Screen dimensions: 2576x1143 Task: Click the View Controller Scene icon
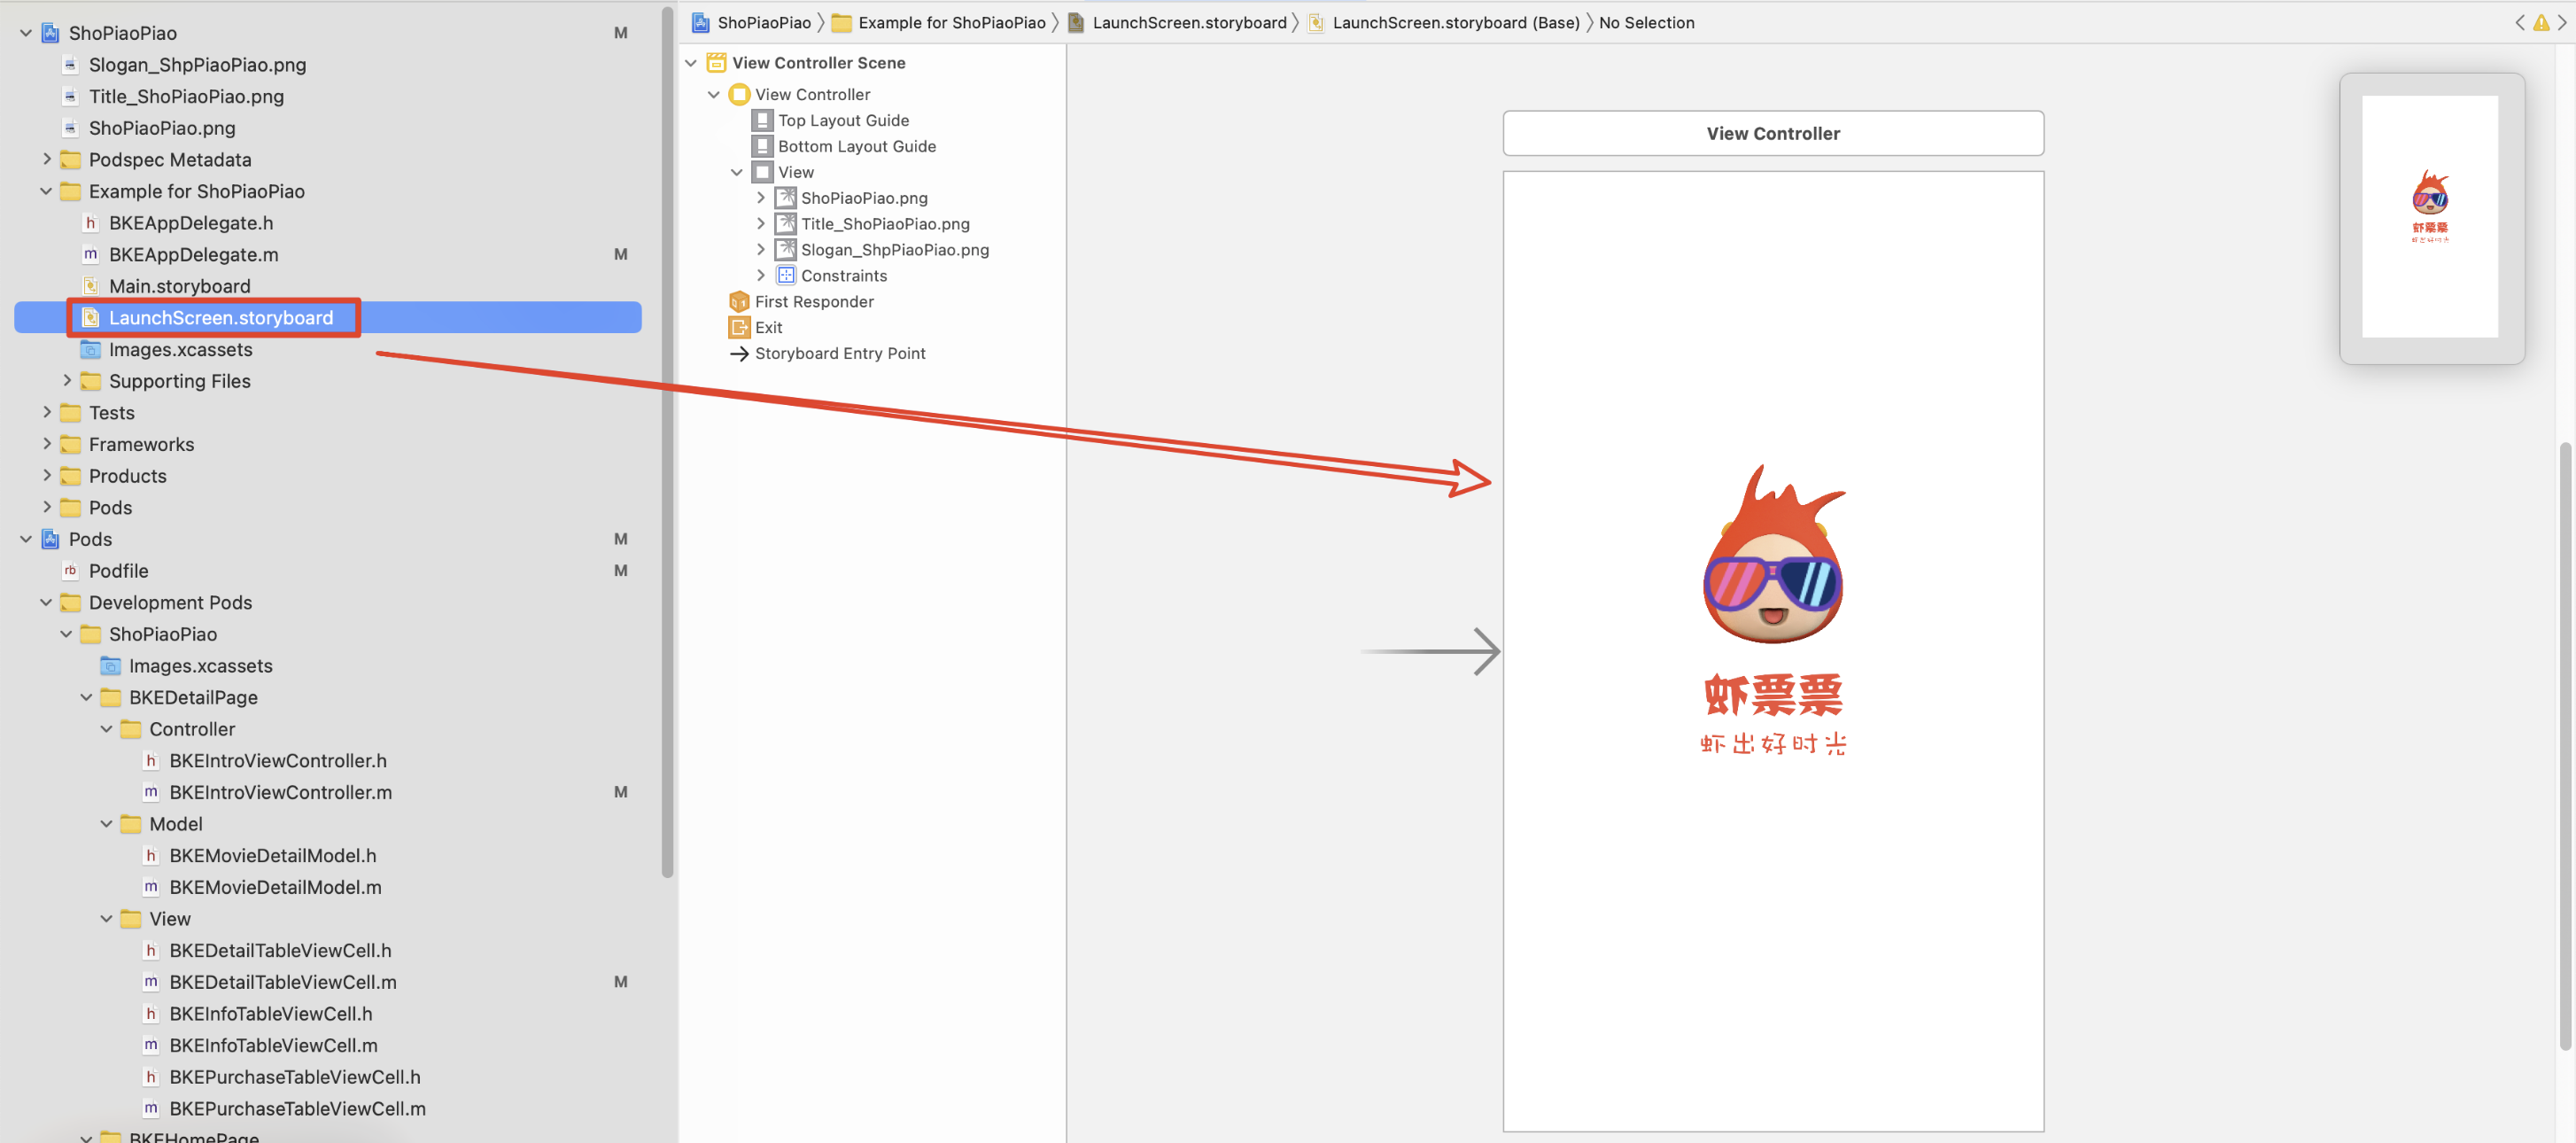click(x=716, y=63)
